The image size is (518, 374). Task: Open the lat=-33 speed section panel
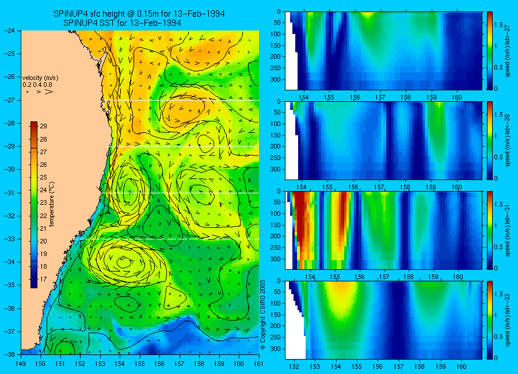click(383, 320)
